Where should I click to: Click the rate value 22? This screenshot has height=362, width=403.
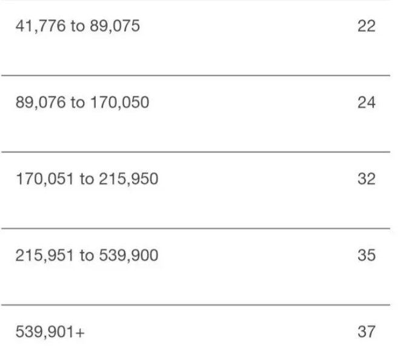(x=367, y=26)
